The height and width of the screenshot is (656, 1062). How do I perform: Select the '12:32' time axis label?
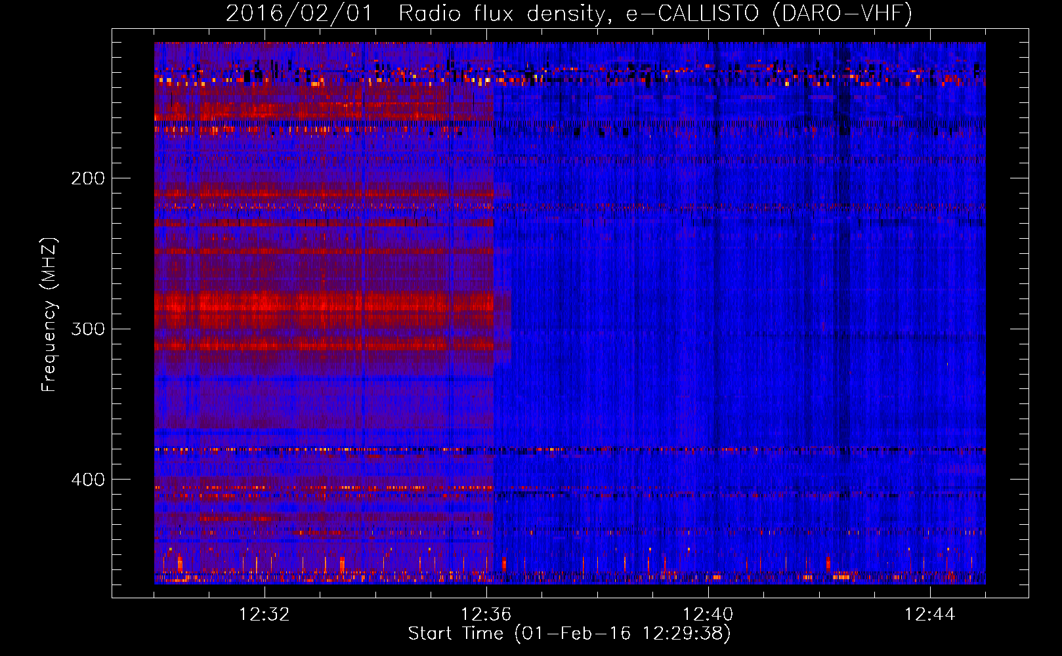pyautogui.click(x=265, y=615)
